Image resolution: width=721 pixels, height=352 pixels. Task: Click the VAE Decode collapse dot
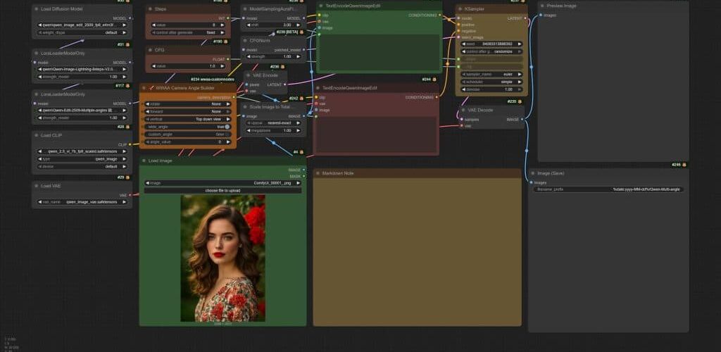point(463,110)
